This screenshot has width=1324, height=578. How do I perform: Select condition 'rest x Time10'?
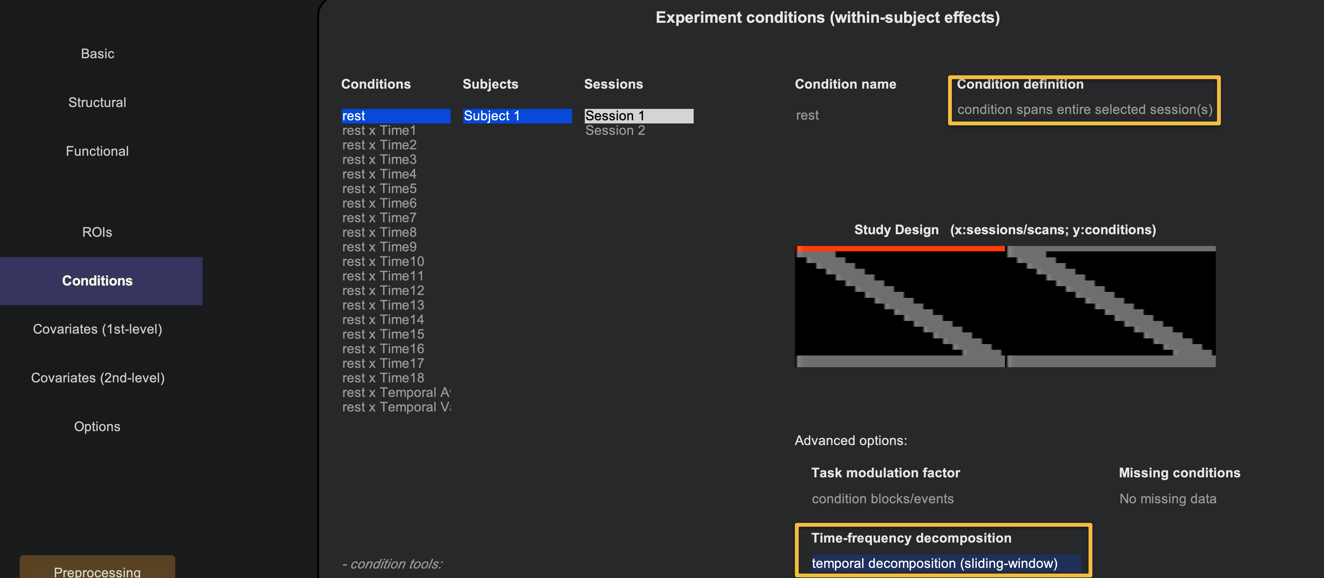pos(396,261)
